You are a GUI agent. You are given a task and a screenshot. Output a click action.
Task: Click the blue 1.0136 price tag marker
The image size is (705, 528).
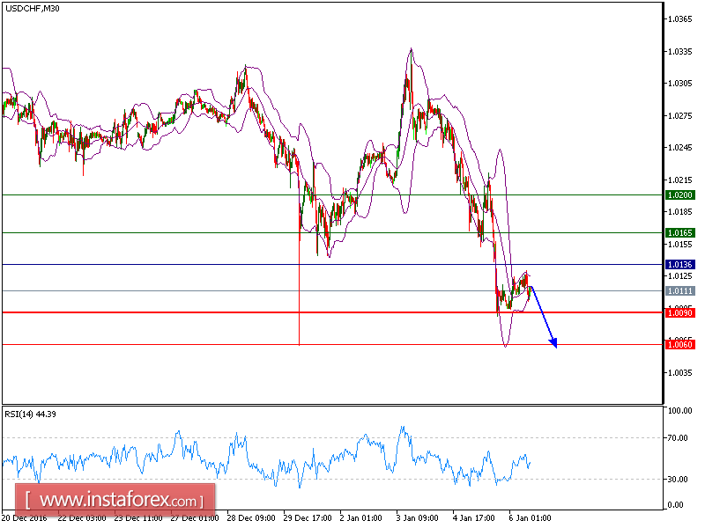679,264
